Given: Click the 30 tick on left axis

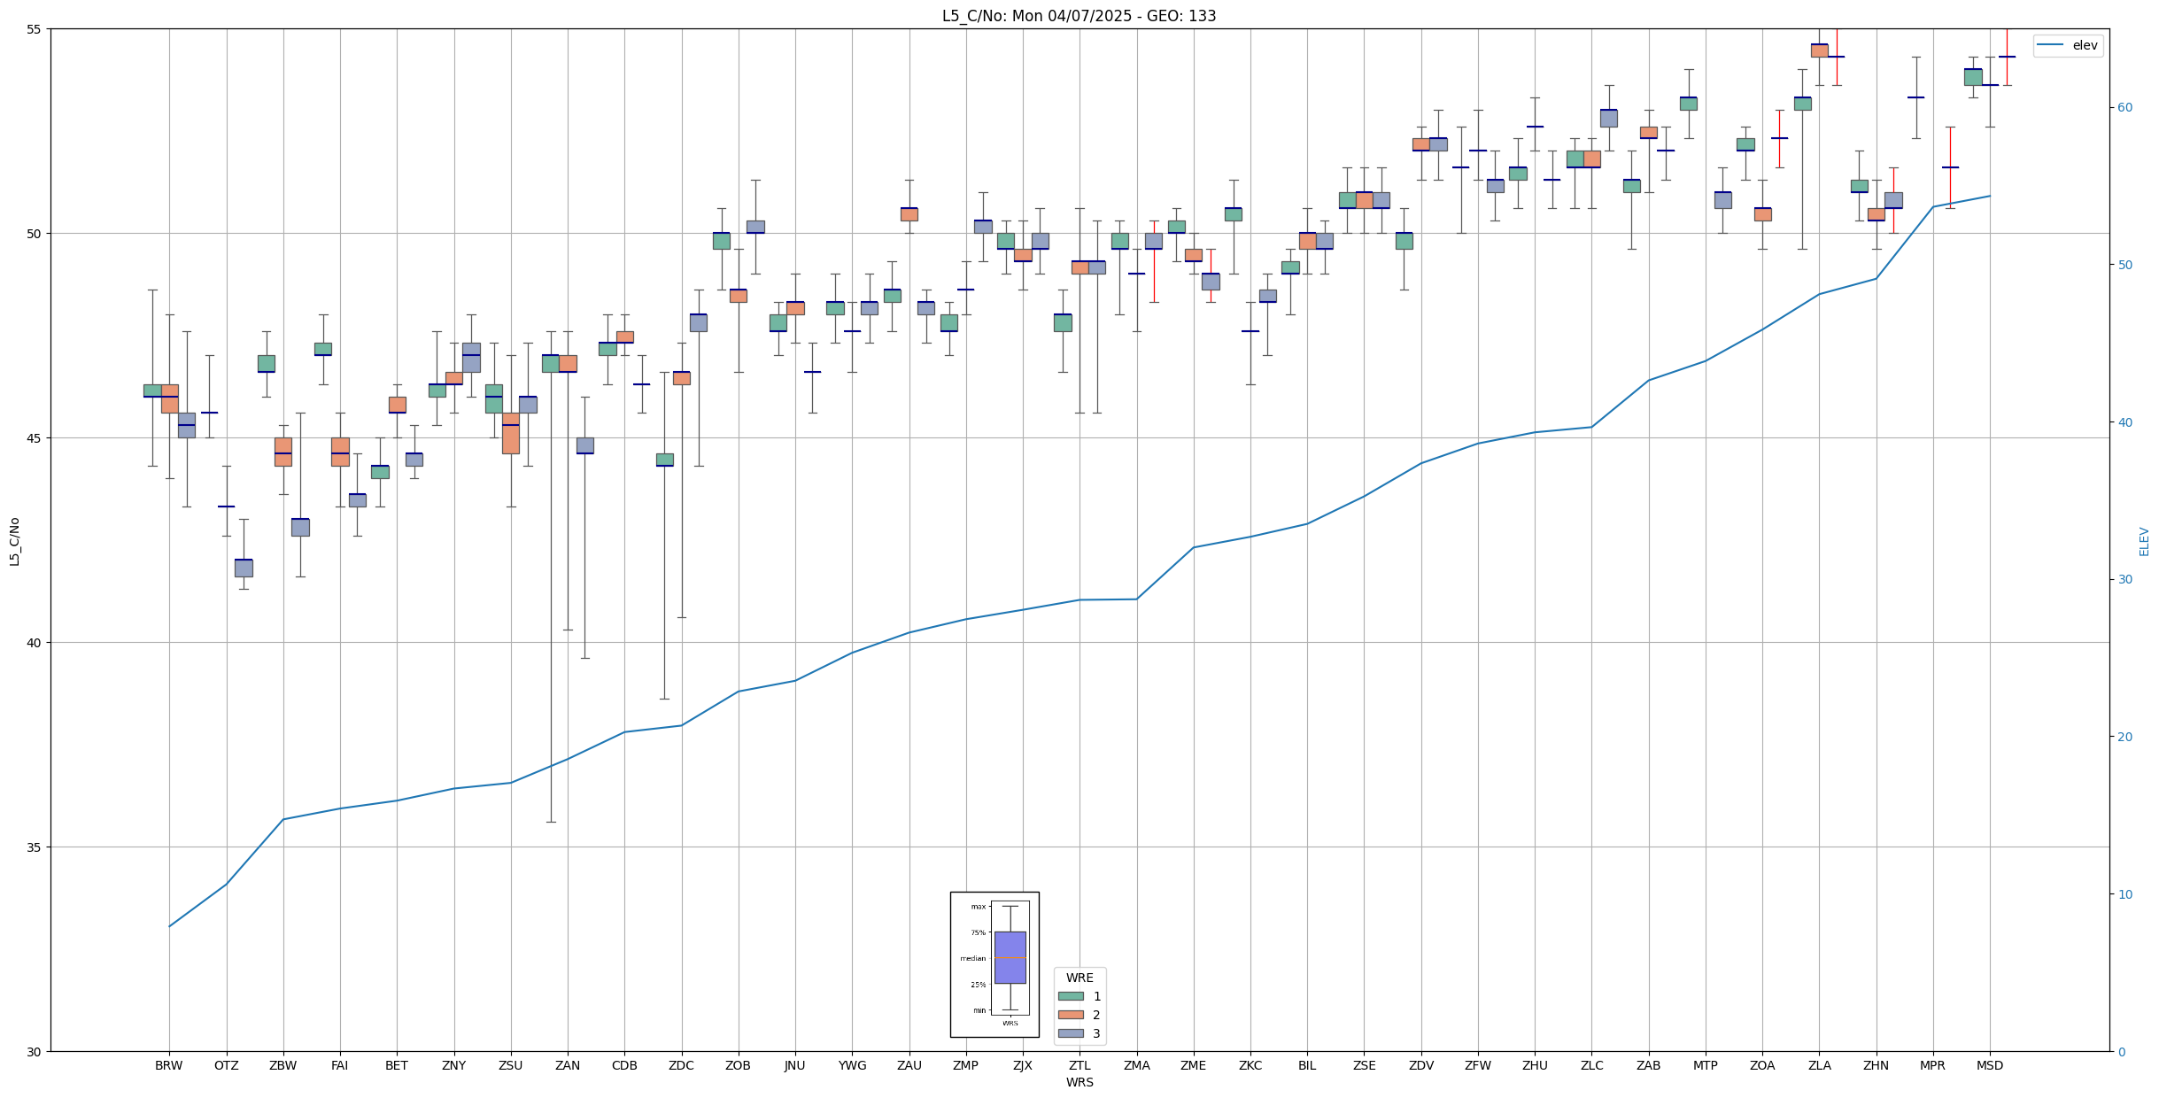Looking at the screenshot, I should tap(35, 1052).
